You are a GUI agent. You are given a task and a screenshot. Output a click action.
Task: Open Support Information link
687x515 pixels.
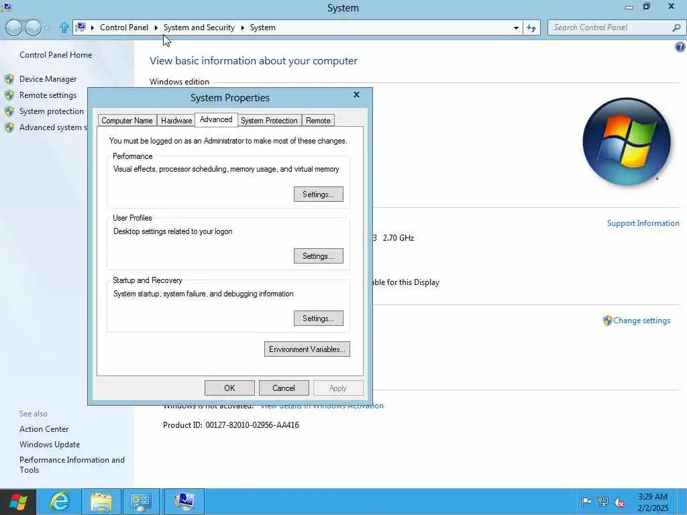tap(643, 223)
